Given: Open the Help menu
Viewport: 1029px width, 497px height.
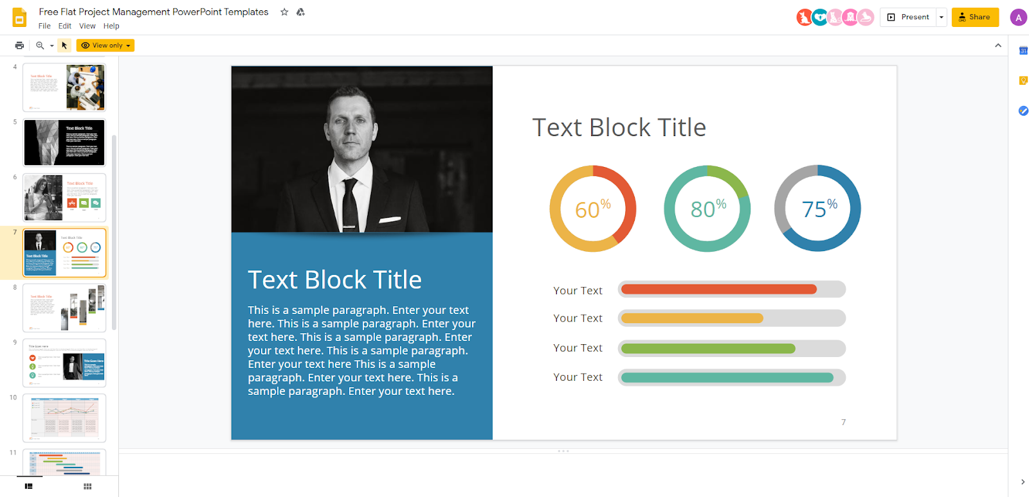Looking at the screenshot, I should [x=111, y=26].
